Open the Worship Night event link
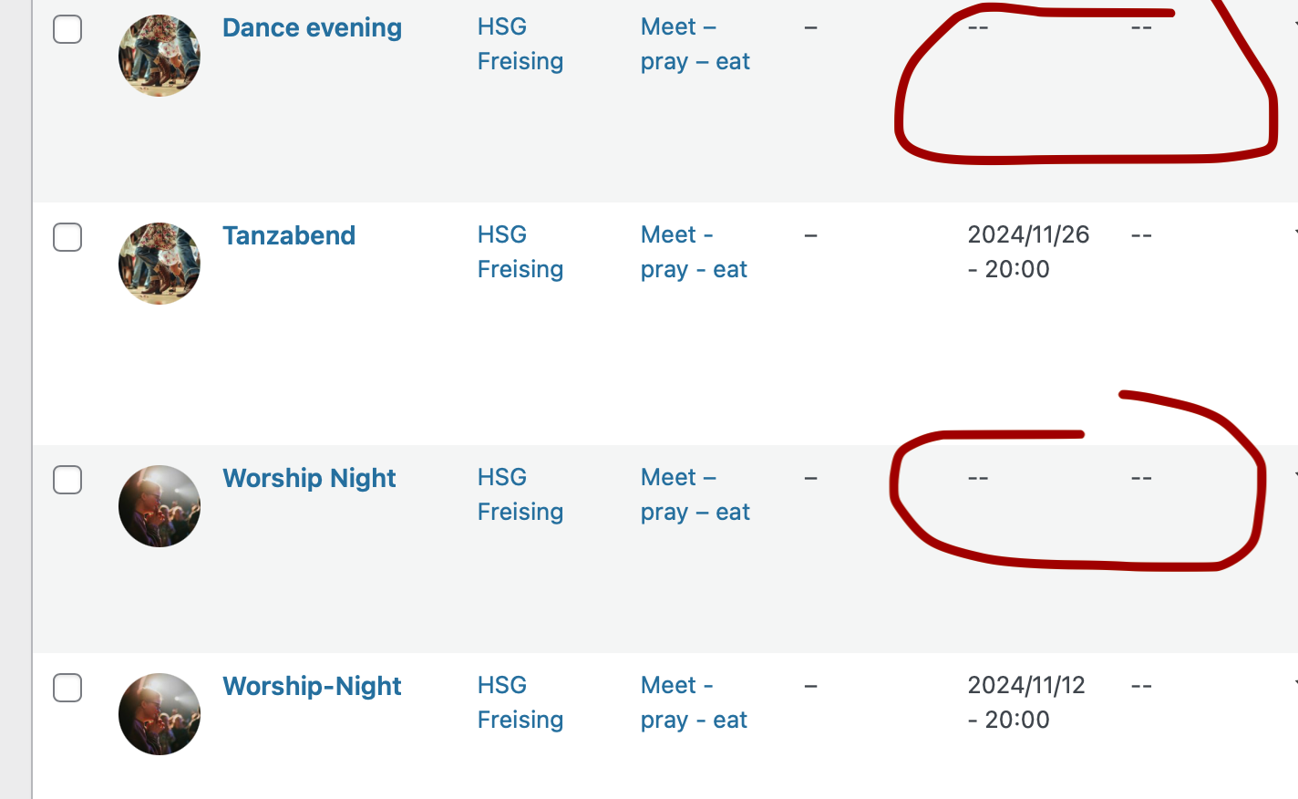 click(309, 479)
